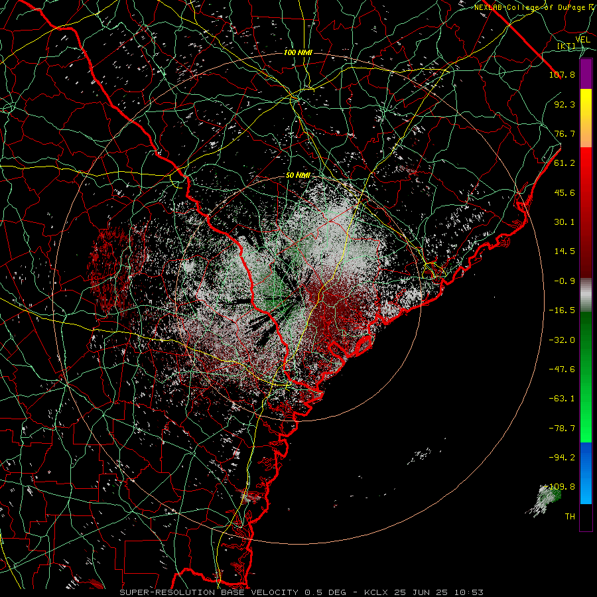Select the 30.1 value on velocity scale
Screen dimensions: 597x597
[564, 222]
